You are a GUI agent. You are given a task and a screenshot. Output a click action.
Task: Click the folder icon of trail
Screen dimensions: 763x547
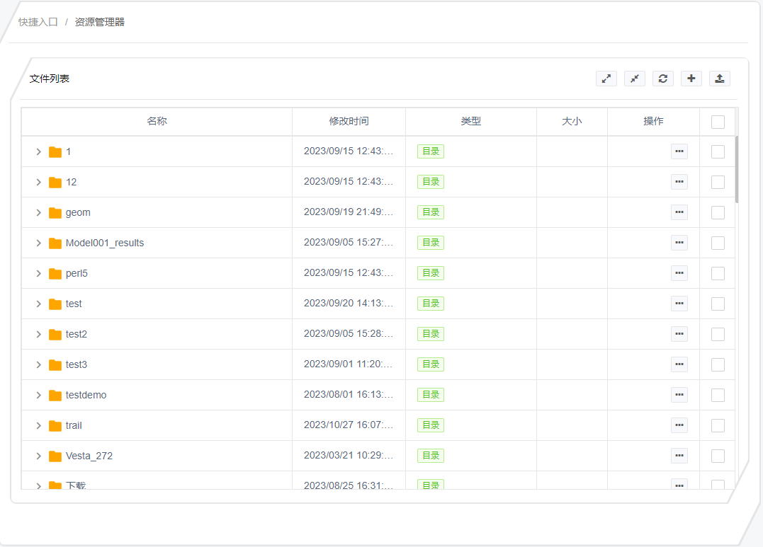(55, 425)
